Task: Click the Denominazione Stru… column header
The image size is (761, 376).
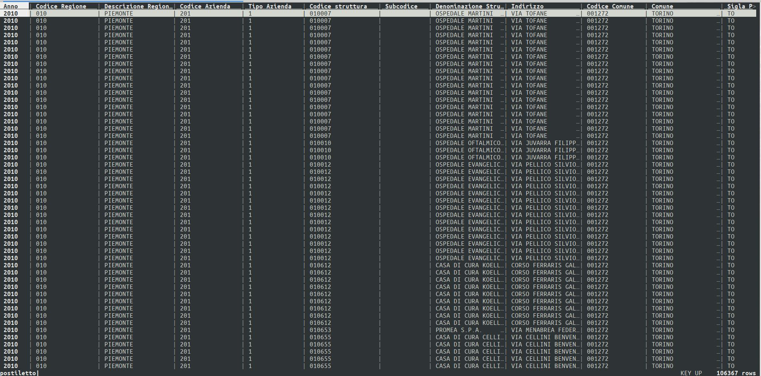Action: coord(470,6)
